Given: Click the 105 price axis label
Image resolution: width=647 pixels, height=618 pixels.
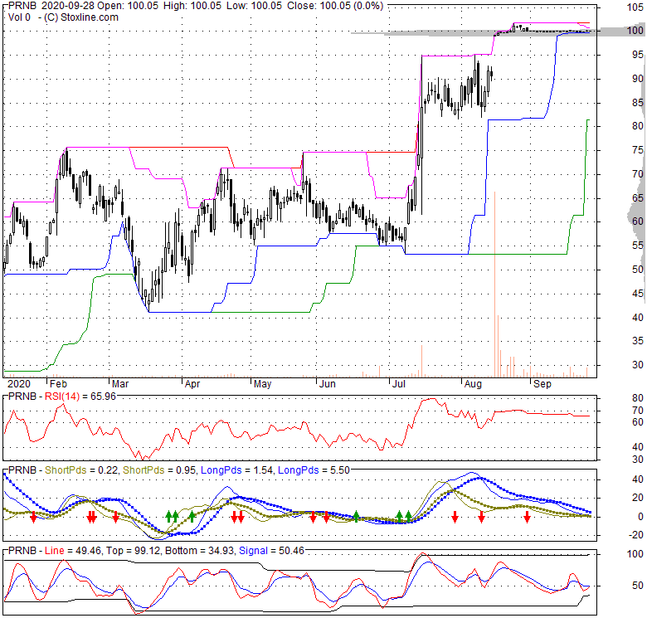Looking at the screenshot, I should 635,7.
